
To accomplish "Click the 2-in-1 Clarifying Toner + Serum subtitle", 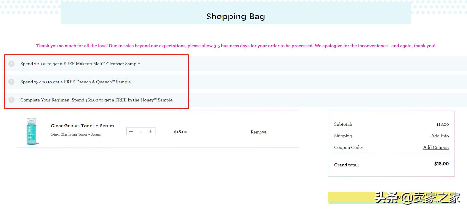I will coord(76,134).
